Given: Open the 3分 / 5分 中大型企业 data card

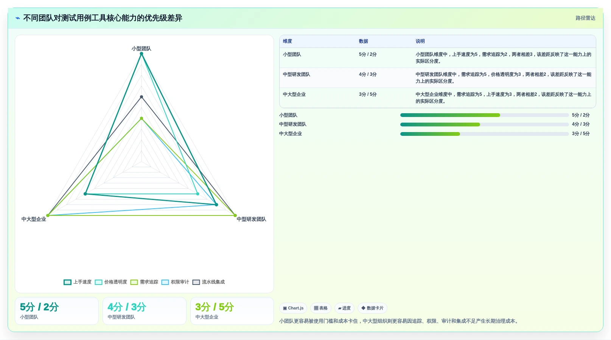Looking at the screenshot, I should pyautogui.click(x=232, y=311).
